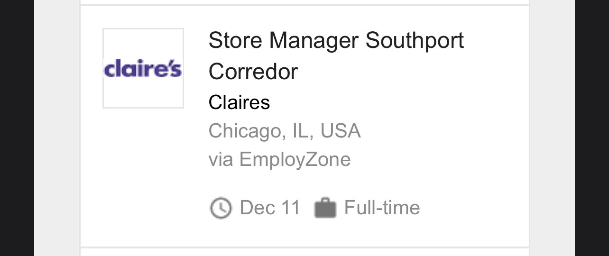Viewport: 609px width, 256px height.
Task: Click the light gray margin left of the card
Action: 57,128
